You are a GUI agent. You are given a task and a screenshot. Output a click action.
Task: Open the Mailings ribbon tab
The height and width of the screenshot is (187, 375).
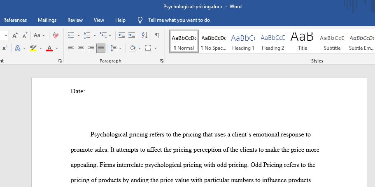(47, 20)
